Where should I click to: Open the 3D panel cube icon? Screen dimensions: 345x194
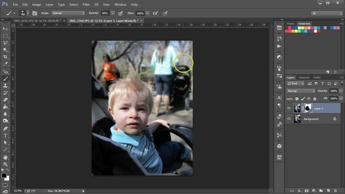click(x=279, y=146)
